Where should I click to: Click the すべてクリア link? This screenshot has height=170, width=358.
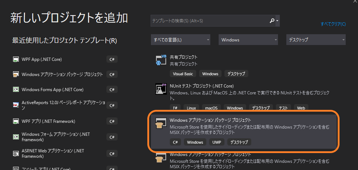coord(333,24)
